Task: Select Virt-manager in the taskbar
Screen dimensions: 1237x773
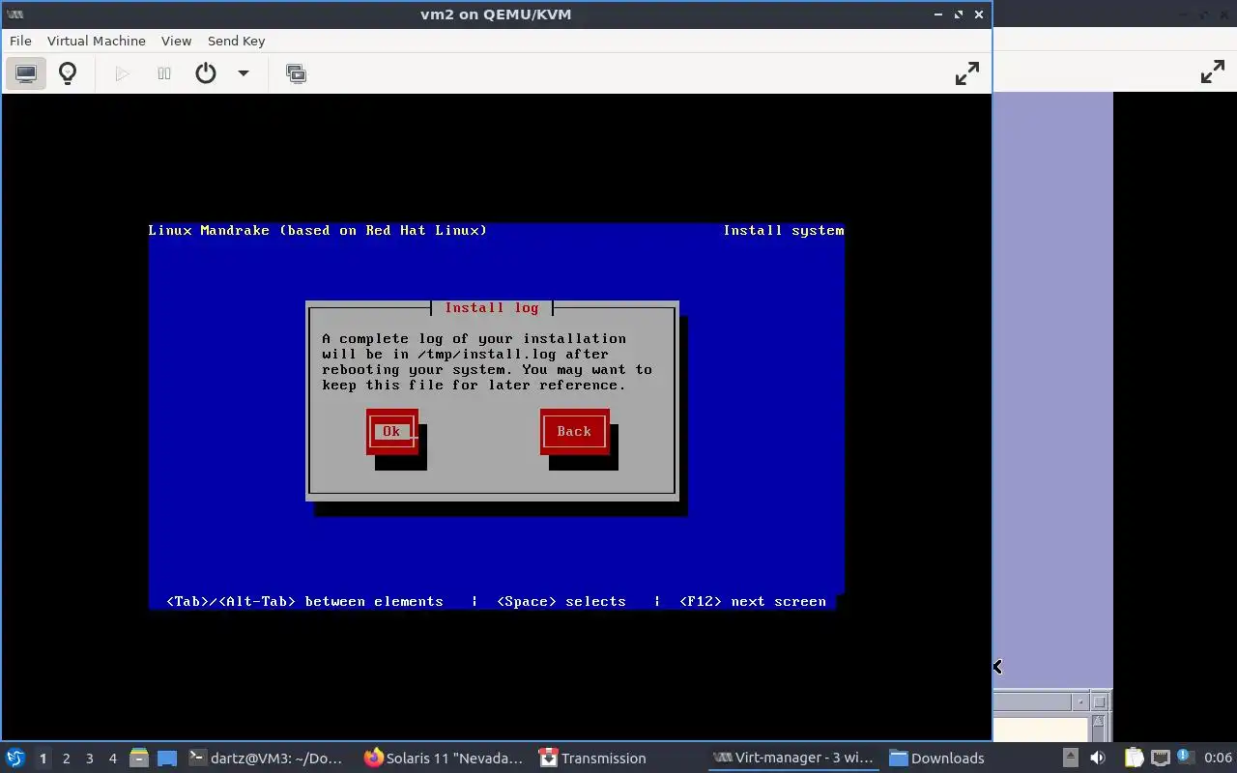Action: coord(793,759)
